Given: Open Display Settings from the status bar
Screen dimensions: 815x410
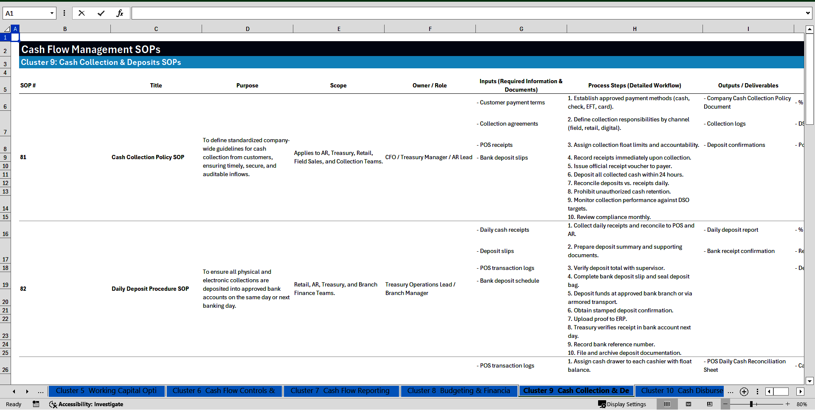Looking at the screenshot, I should coord(622,404).
